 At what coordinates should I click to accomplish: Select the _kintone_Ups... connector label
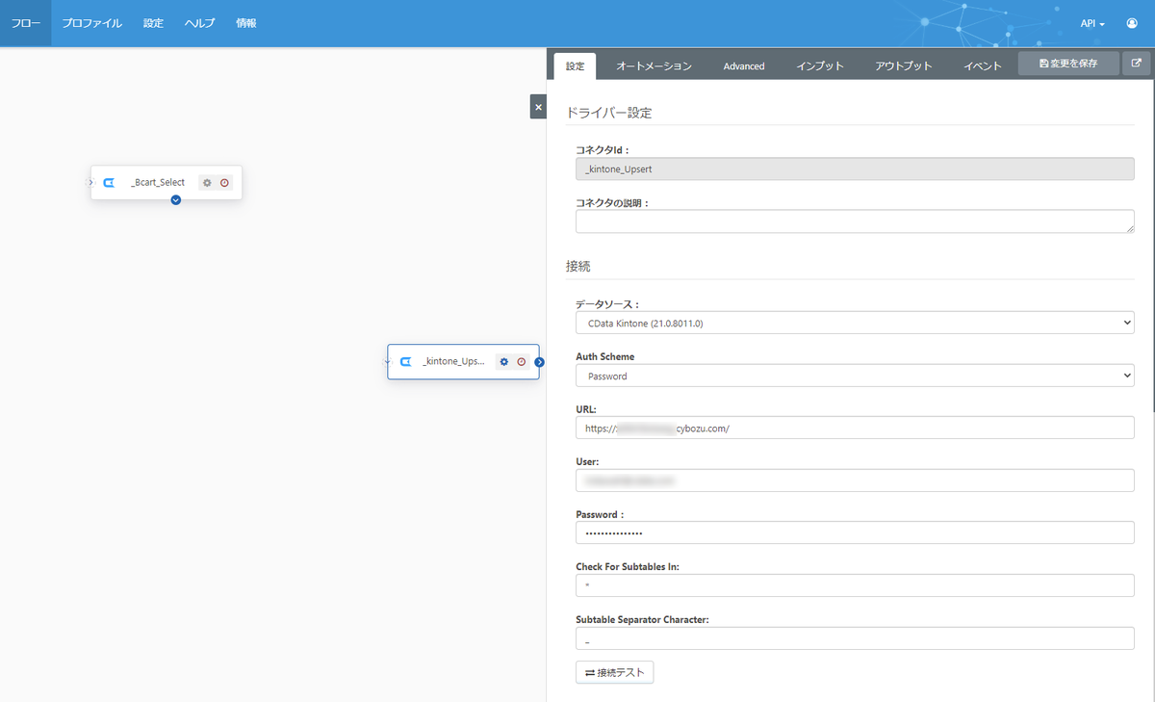pos(453,362)
